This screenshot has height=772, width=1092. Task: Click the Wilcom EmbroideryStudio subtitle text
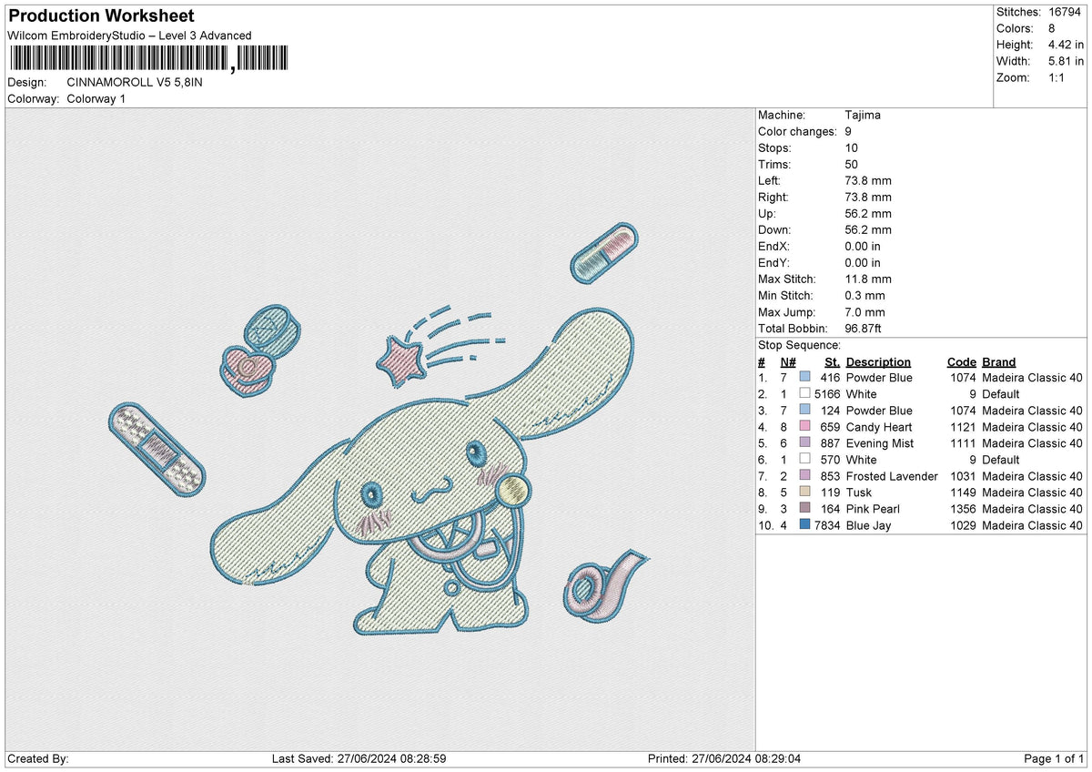(129, 36)
